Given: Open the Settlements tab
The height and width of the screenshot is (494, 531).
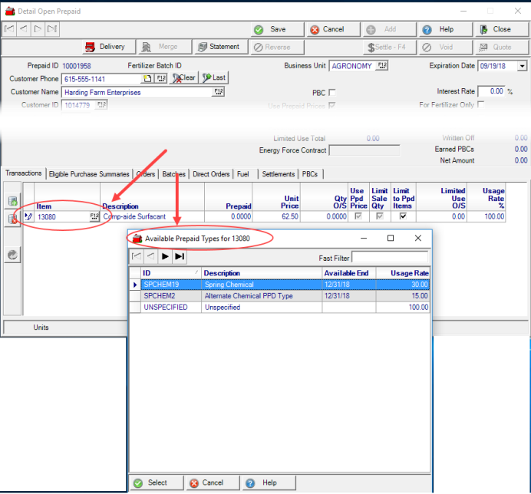Looking at the screenshot, I should point(278,174).
